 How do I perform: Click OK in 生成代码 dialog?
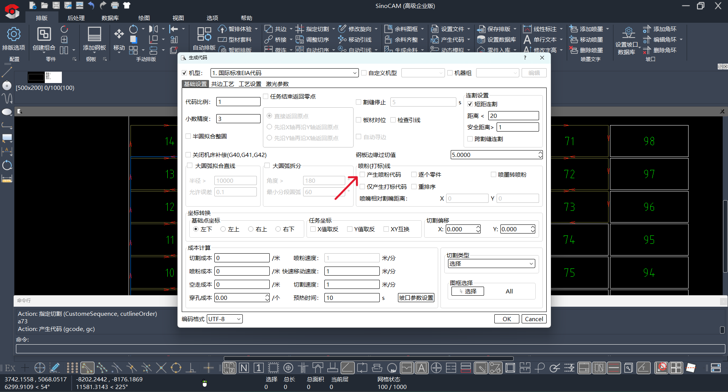pos(506,319)
